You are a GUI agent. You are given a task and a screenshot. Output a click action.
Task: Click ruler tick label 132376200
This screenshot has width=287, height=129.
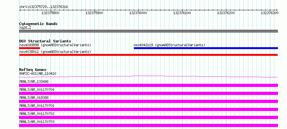[x=226, y=13]
